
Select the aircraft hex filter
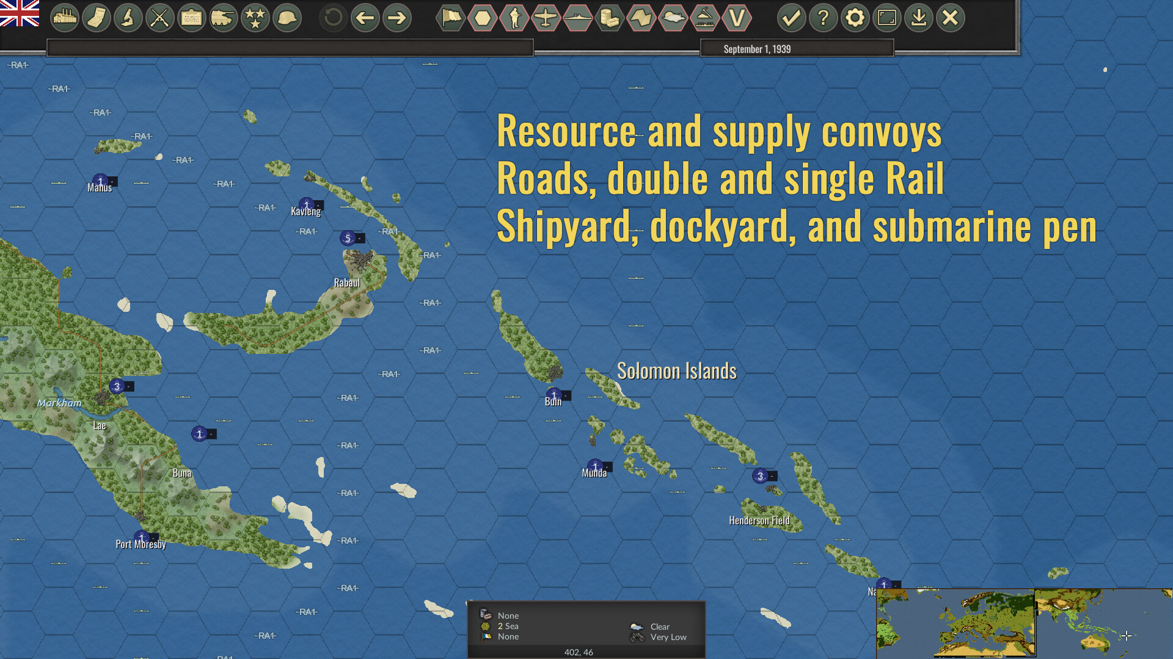tap(546, 18)
